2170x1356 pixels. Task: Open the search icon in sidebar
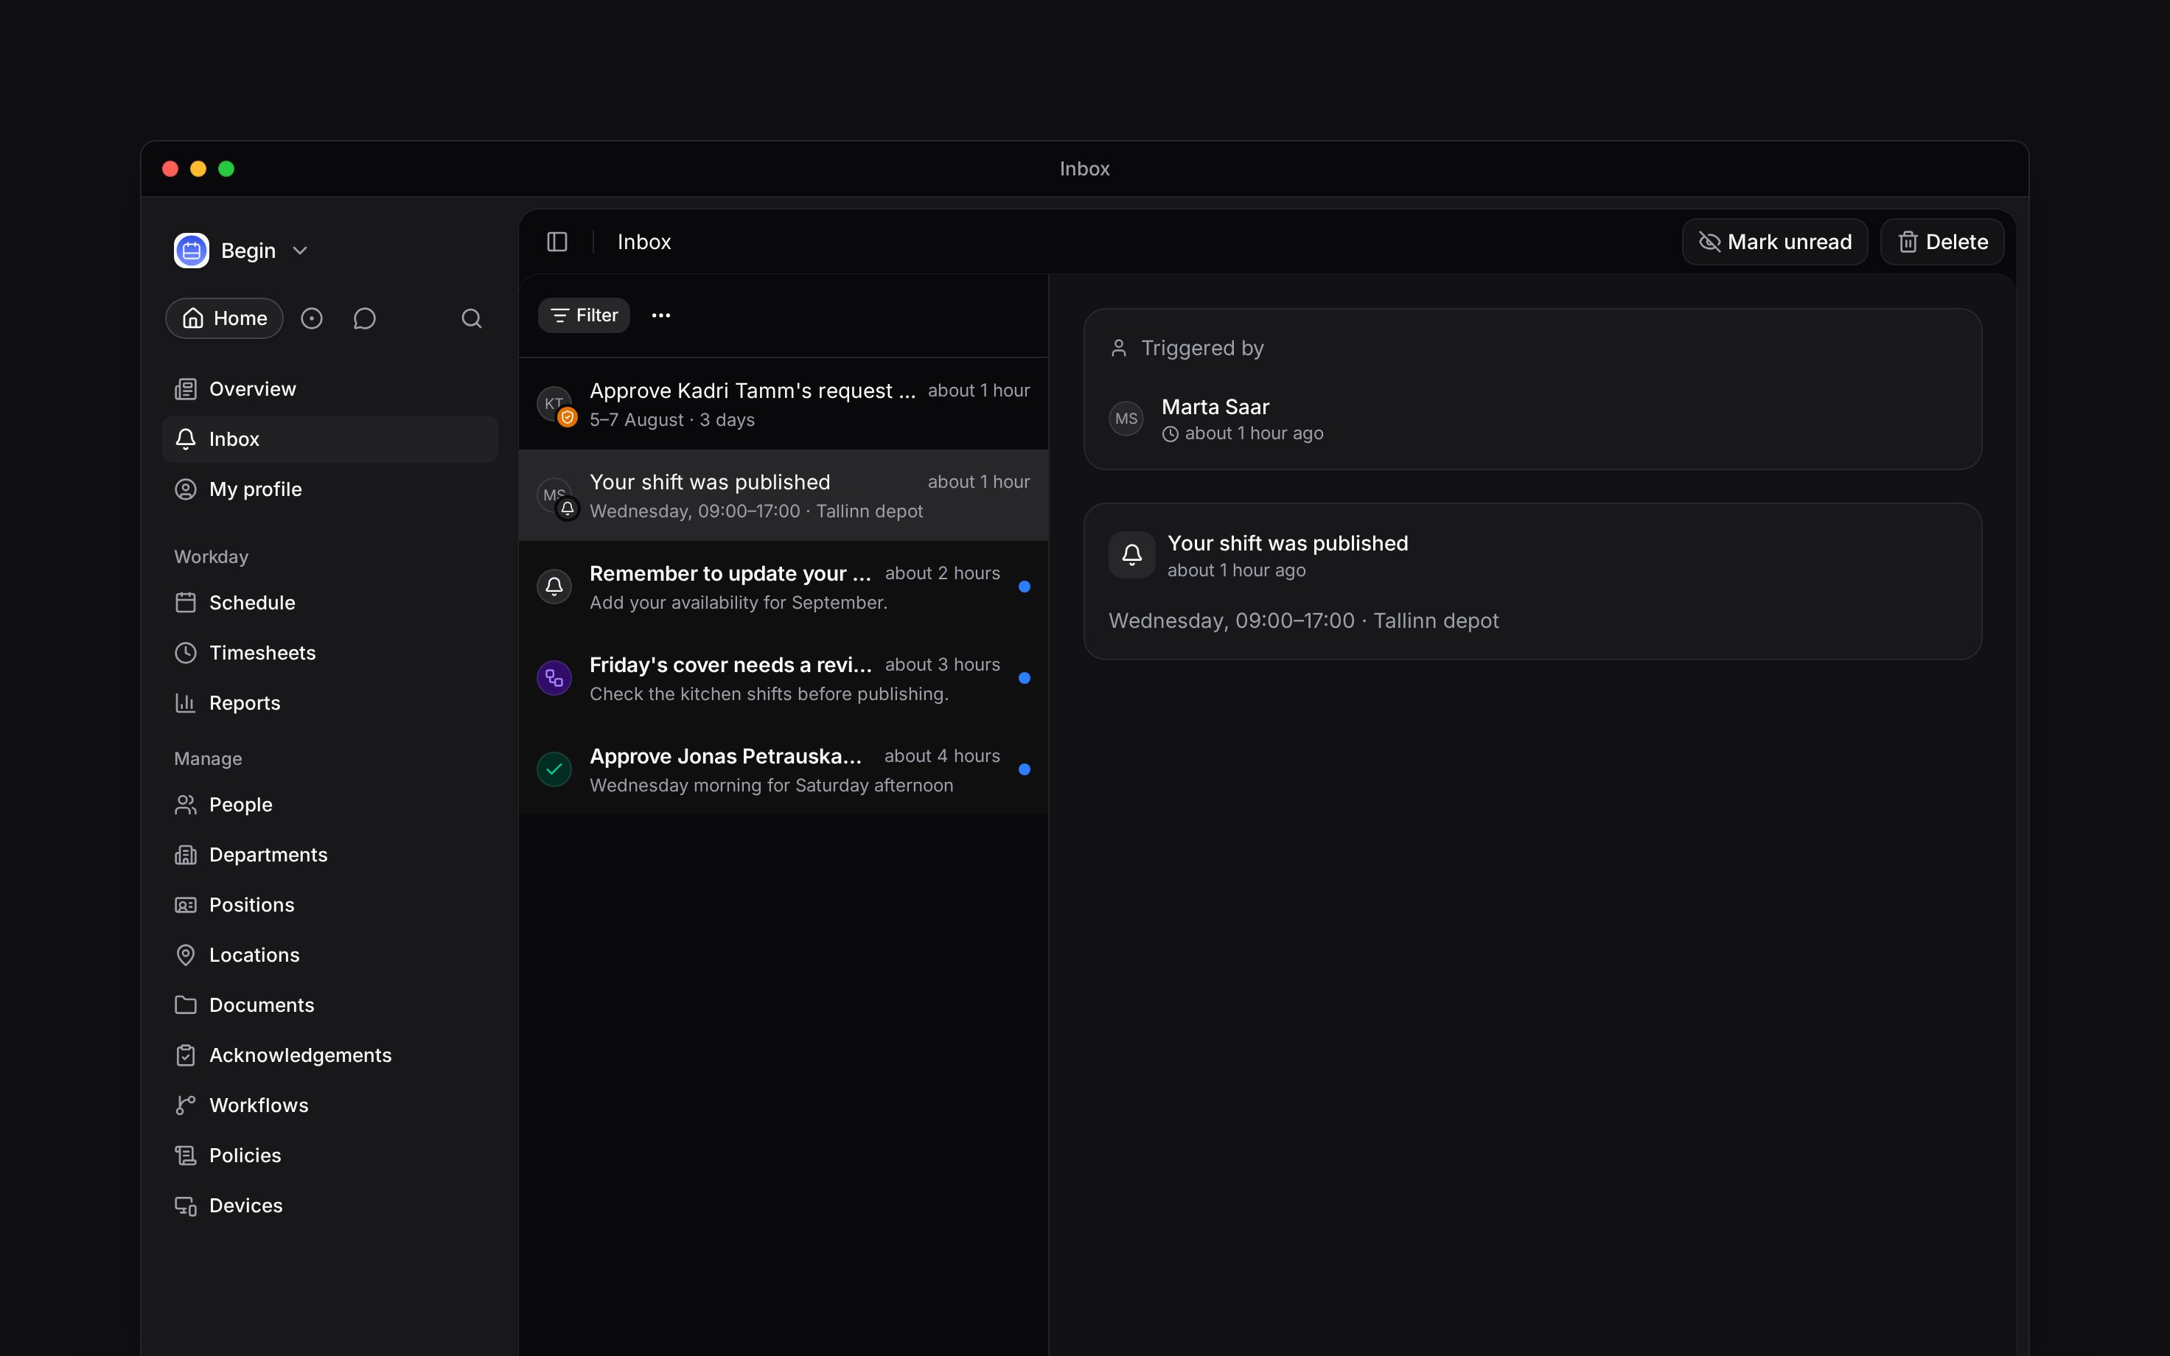click(472, 318)
